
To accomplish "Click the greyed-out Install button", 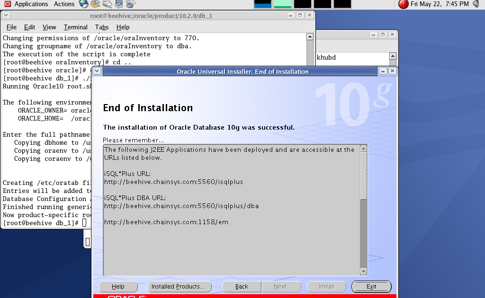I will click(x=327, y=287).
